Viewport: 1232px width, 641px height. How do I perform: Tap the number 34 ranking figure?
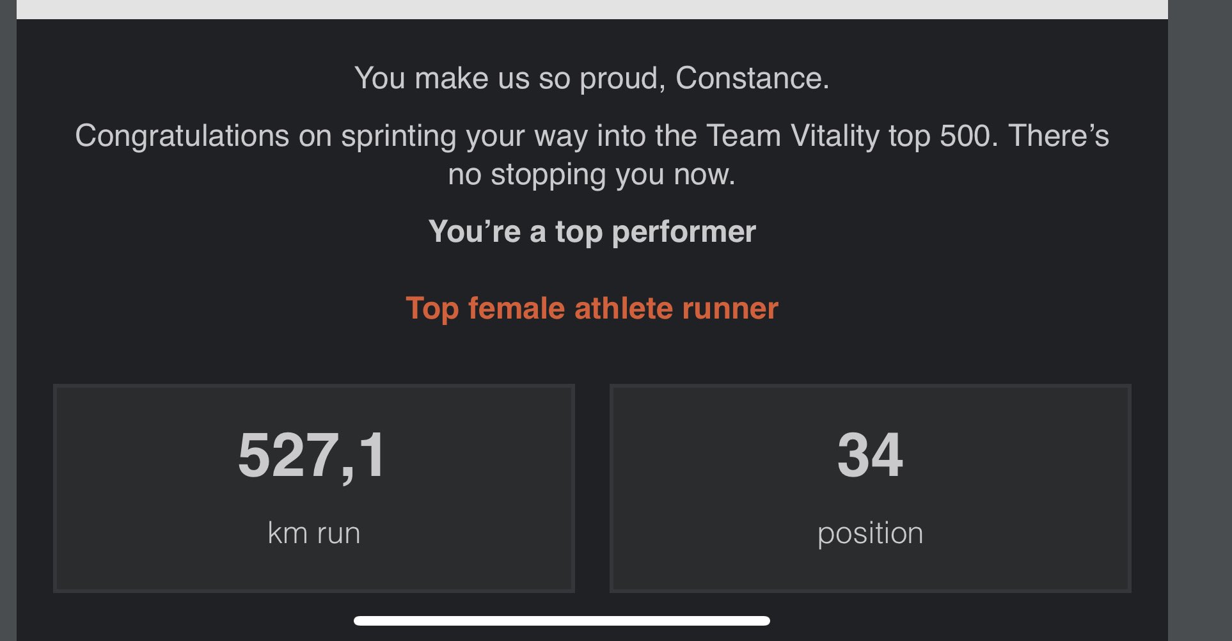pos(870,455)
